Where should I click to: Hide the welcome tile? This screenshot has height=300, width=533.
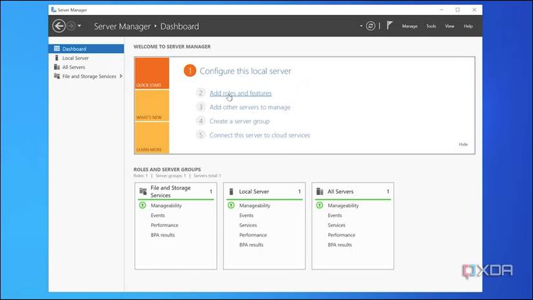[463, 145]
